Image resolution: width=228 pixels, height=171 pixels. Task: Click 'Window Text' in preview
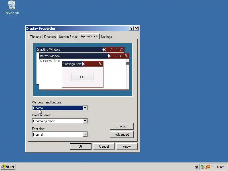(50, 61)
